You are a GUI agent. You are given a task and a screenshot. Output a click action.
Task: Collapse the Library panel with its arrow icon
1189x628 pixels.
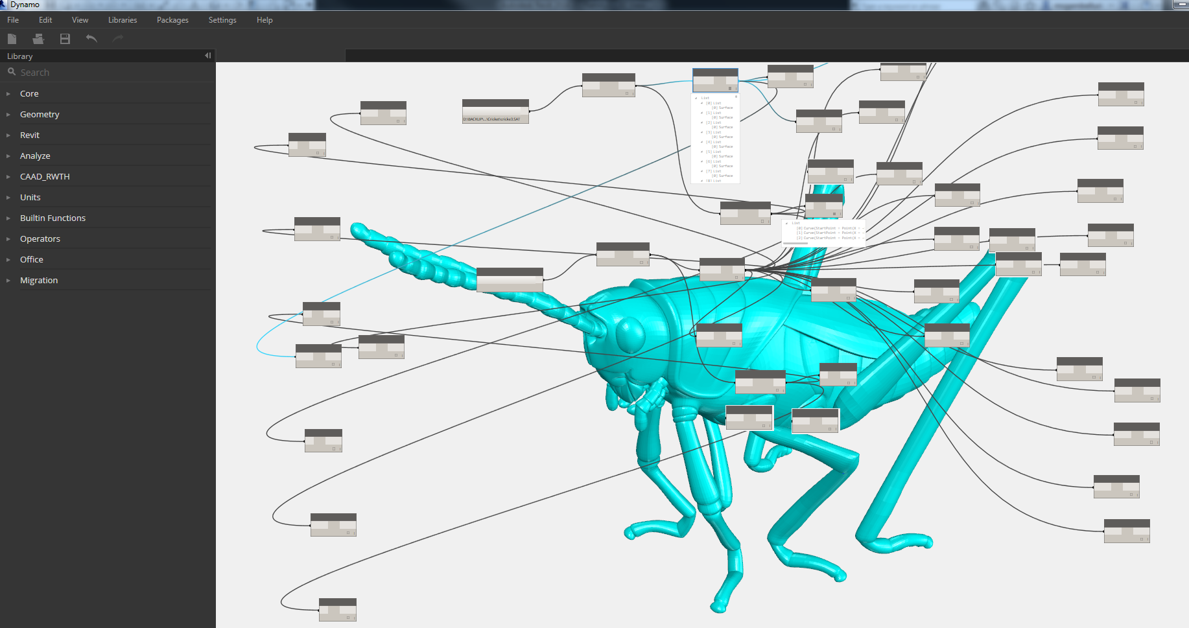(x=207, y=56)
